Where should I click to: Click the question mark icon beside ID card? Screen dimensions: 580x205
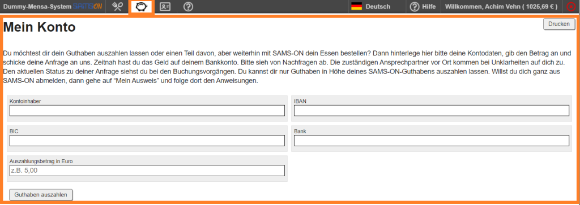click(188, 7)
